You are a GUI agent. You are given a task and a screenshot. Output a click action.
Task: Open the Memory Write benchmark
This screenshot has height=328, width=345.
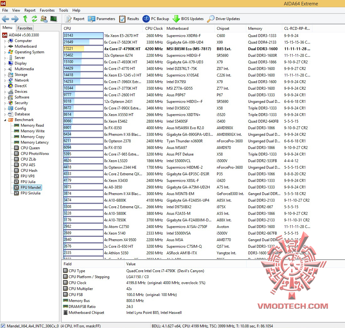click(33, 131)
